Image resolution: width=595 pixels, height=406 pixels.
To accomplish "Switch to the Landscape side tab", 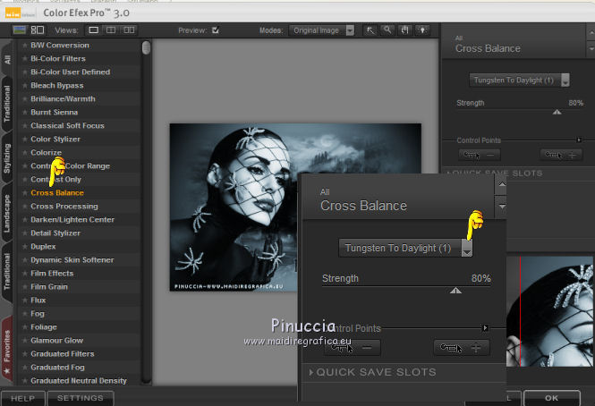I will [7, 213].
